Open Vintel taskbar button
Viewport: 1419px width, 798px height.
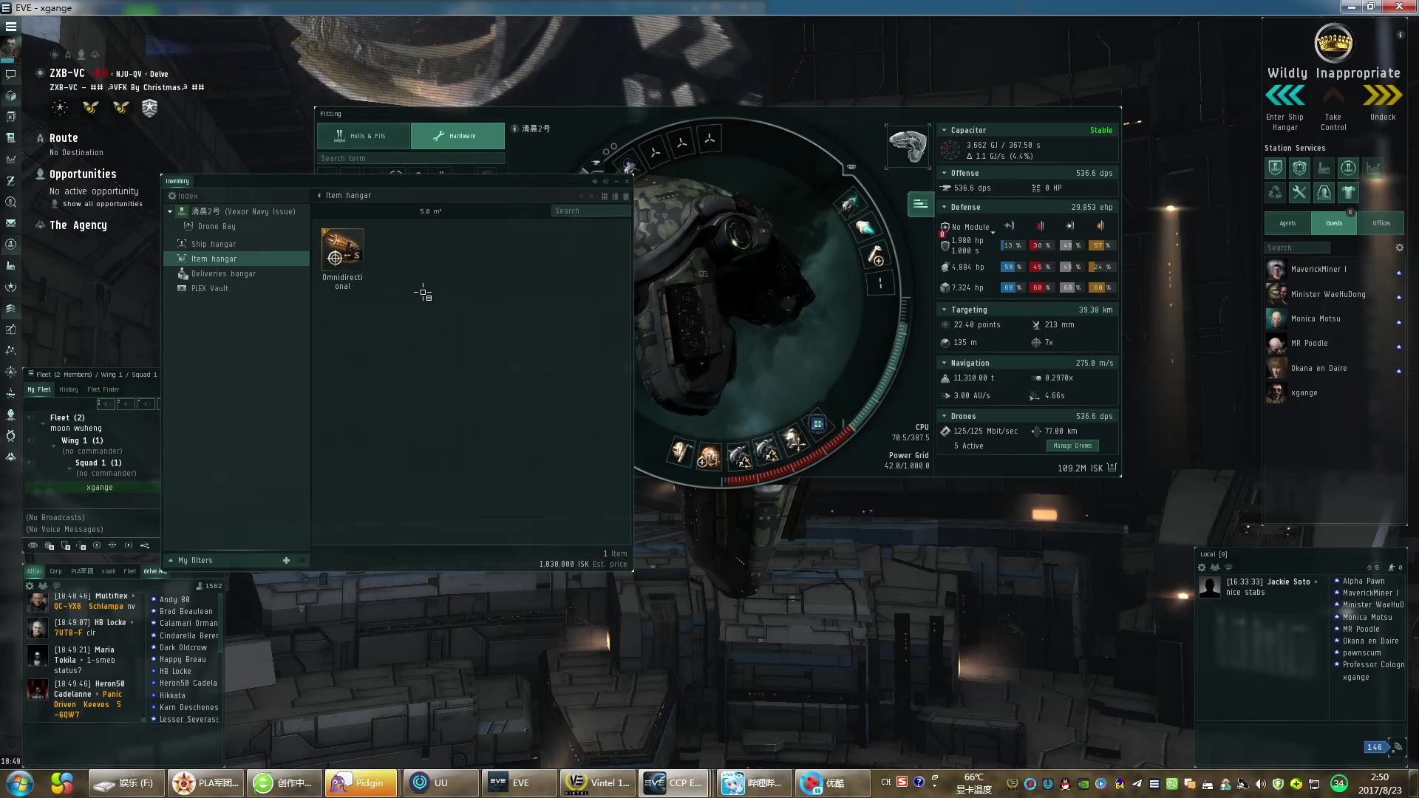click(x=598, y=783)
